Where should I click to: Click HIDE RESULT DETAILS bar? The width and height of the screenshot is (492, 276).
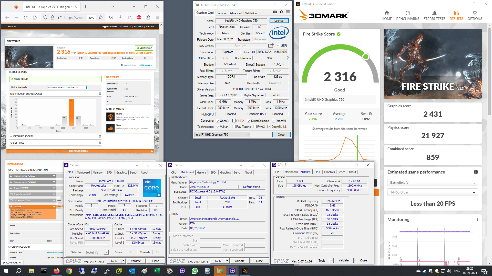80,151
